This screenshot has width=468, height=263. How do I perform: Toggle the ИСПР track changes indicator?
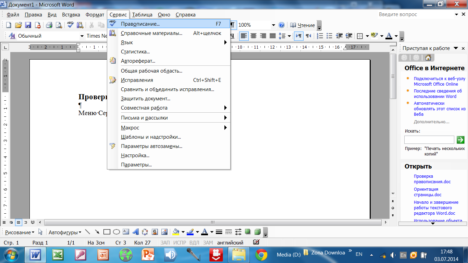[180, 242]
